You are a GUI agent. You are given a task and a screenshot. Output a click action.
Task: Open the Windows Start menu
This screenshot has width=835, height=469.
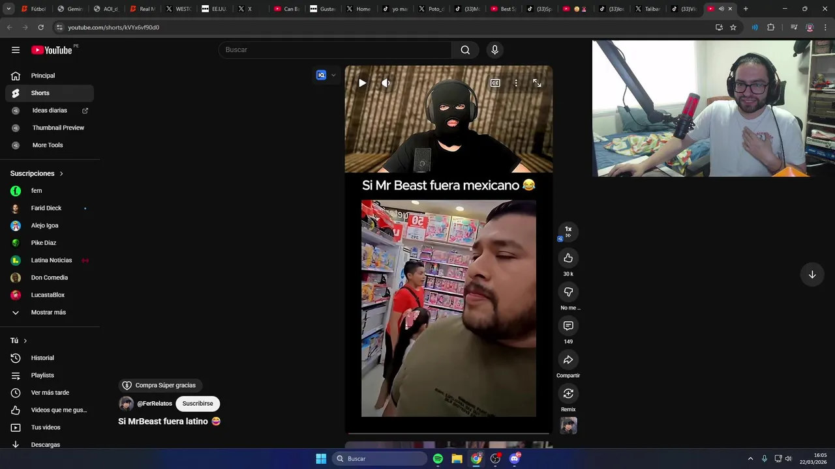[x=321, y=459]
